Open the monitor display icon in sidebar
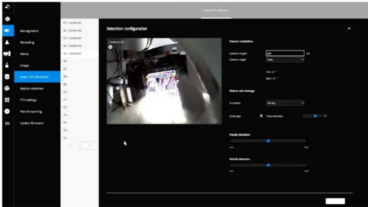 [7, 54]
